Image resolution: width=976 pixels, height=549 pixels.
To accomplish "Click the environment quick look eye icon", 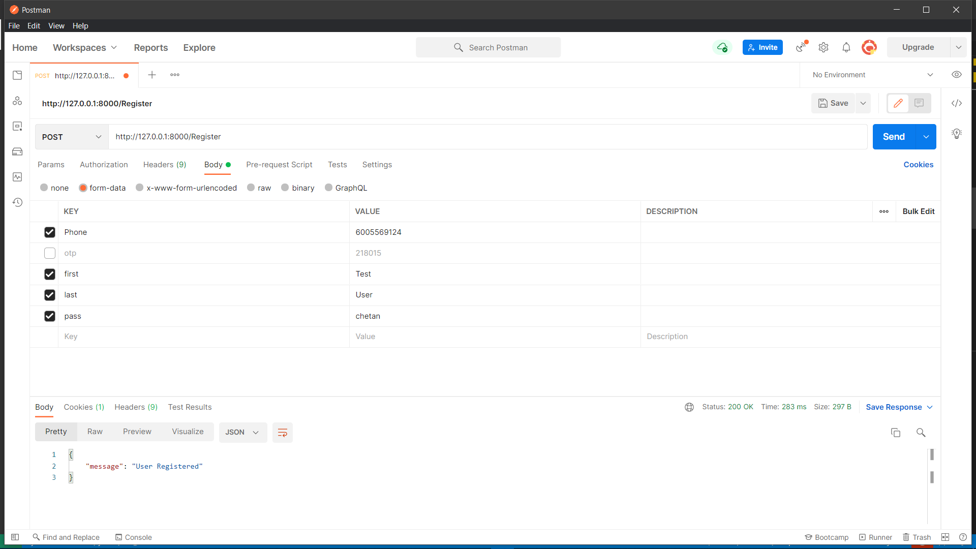I will click(957, 75).
